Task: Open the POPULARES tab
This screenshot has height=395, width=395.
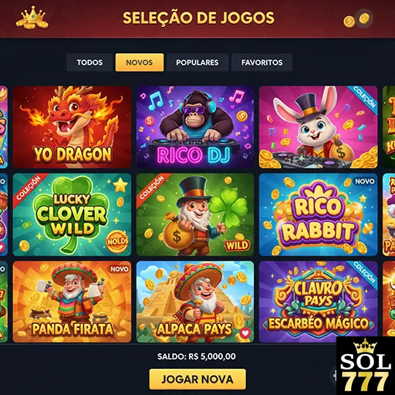Action: coord(197,62)
